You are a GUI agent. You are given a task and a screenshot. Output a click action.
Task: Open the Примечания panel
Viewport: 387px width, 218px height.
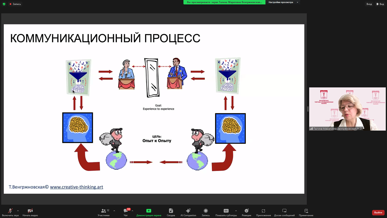[306, 212]
